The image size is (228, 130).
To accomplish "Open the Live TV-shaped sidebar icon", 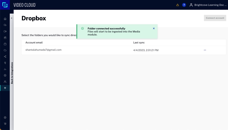I will [5, 44].
